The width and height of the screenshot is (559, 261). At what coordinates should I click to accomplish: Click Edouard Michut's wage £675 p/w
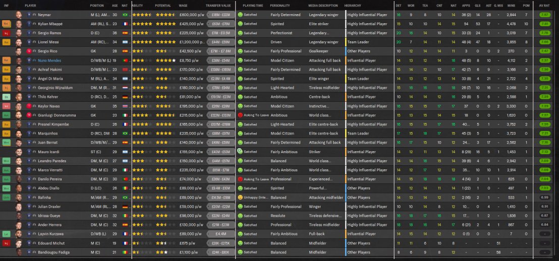[187, 243]
